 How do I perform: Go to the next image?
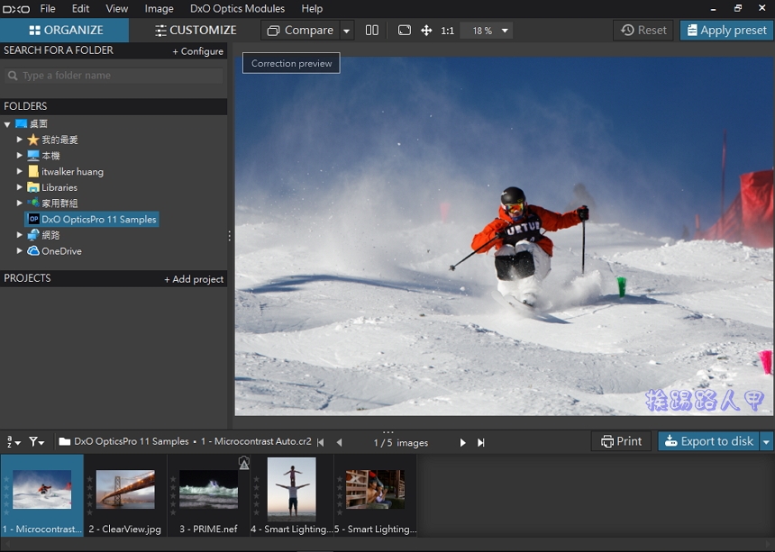point(462,442)
